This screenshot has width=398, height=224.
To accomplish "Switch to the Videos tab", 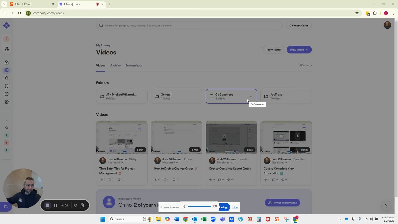I will point(100,65).
